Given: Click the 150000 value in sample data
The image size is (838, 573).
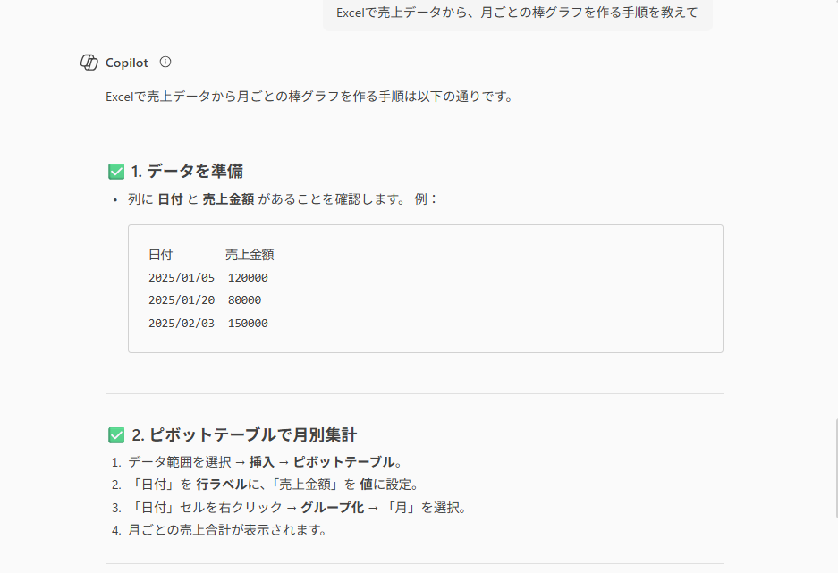Looking at the screenshot, I should pyautogui.click(x=248, y=324).
